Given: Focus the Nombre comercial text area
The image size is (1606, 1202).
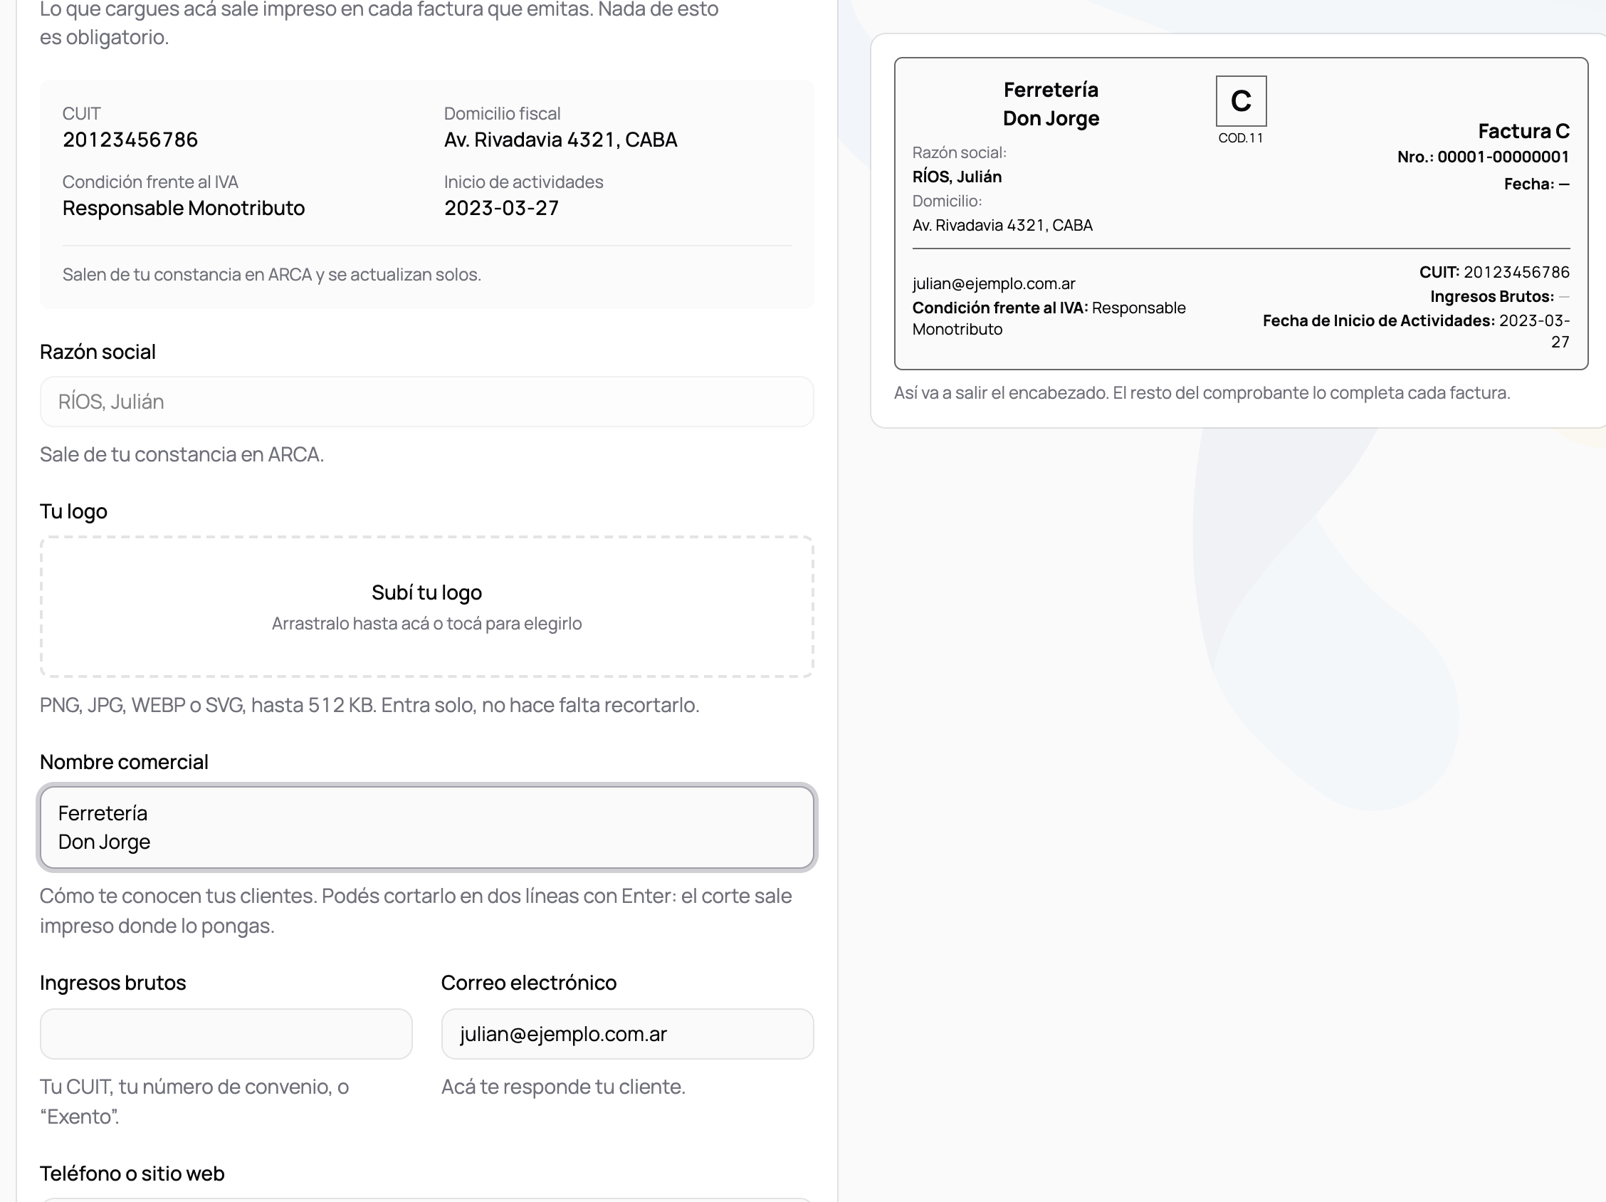Looking at the screenshot, I should click(426, 827).
